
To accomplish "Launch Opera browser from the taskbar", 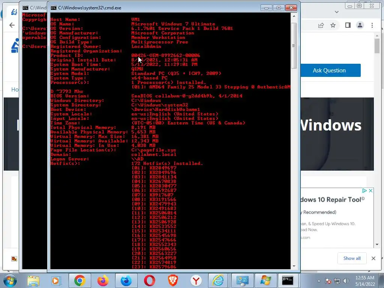I will click(x=149, y=280).
